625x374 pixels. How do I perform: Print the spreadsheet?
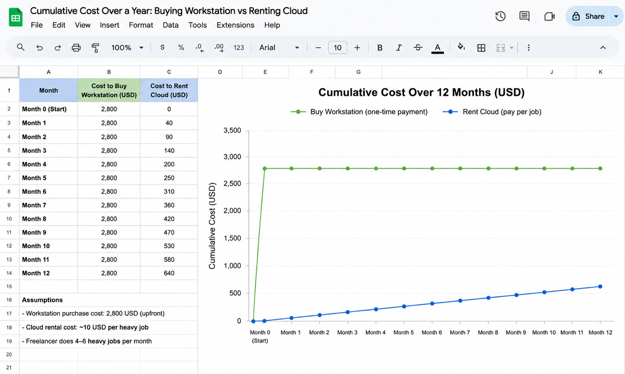click(76, 48)
